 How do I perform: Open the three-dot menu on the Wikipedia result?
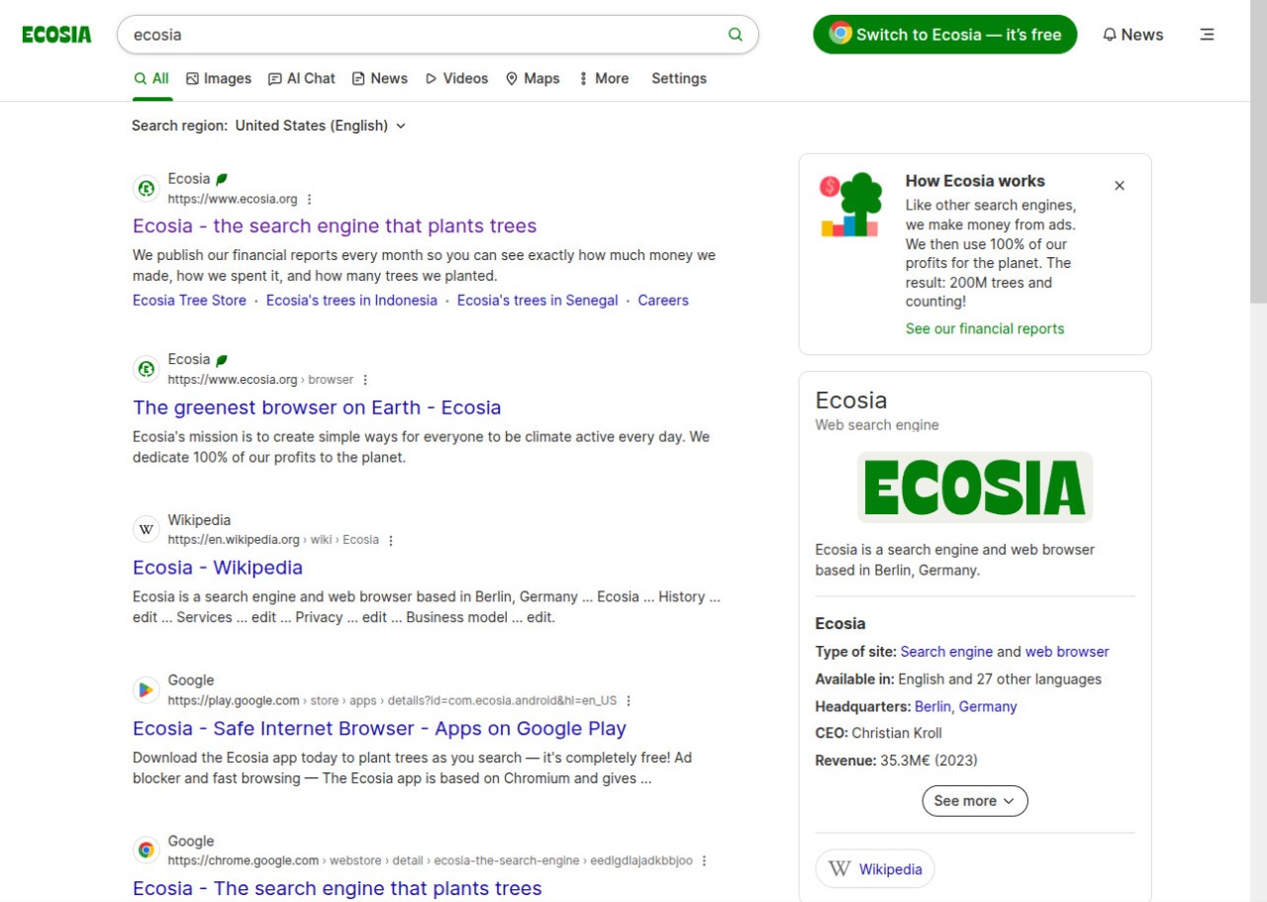391,540
